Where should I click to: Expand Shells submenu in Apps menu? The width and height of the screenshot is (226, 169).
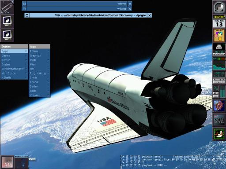pyautogui.click(x=39, y=77)
